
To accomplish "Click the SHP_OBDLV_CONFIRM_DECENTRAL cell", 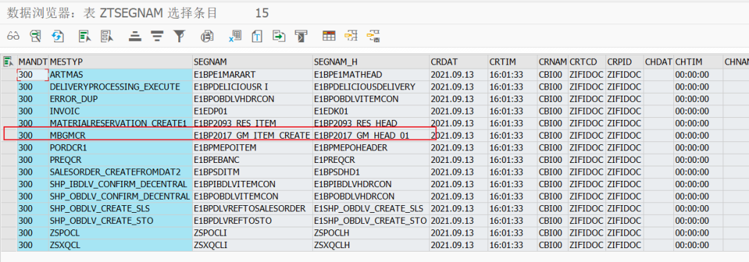I will pyautogui.click(x=121, y=196).
